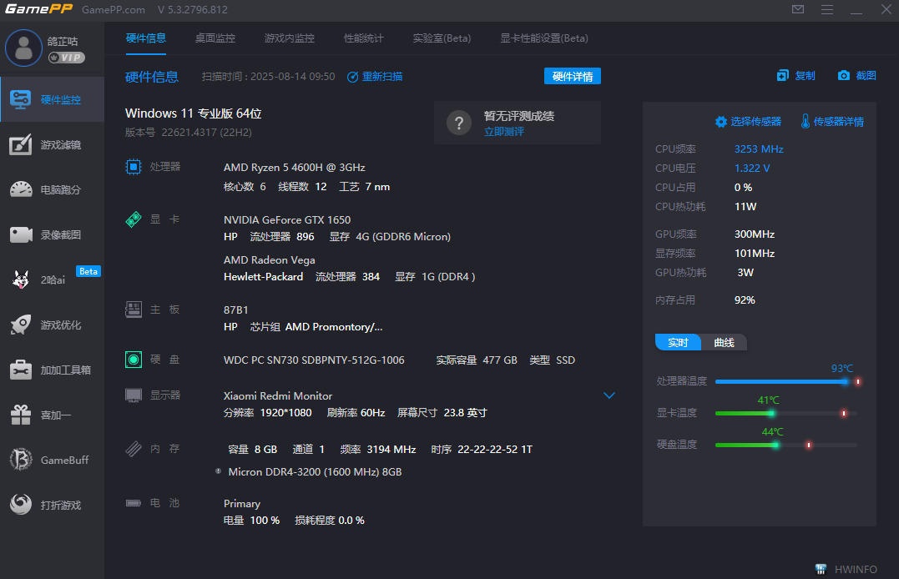Switch to the 游戏内监控 tab
Screen dimensions: 899x579
[289, 38]
